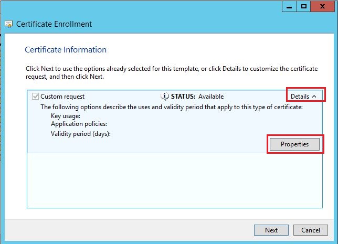Image resolution: width=338 pixels, height=244 pixels.
Task: Toggle the Custom request checkbox
Action: [36, 97]
